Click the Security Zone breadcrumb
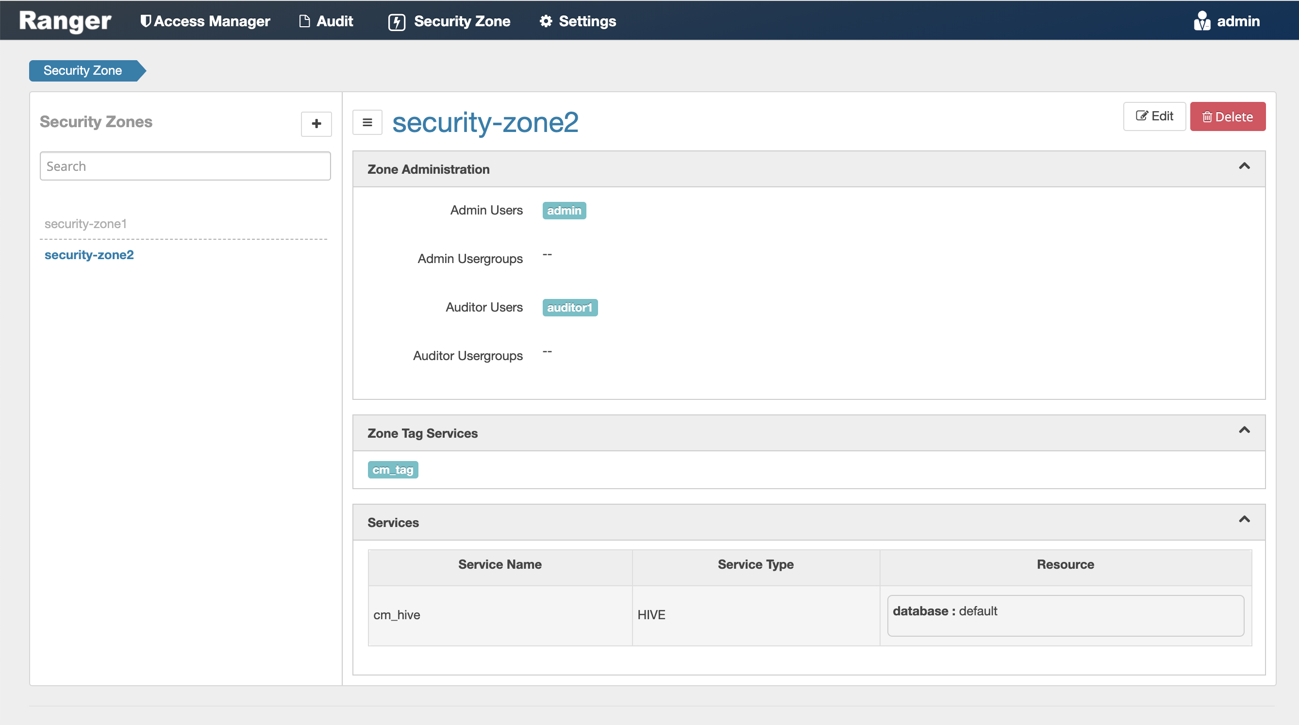Viewport: 1299px width, 725px height. pos(83,70)
